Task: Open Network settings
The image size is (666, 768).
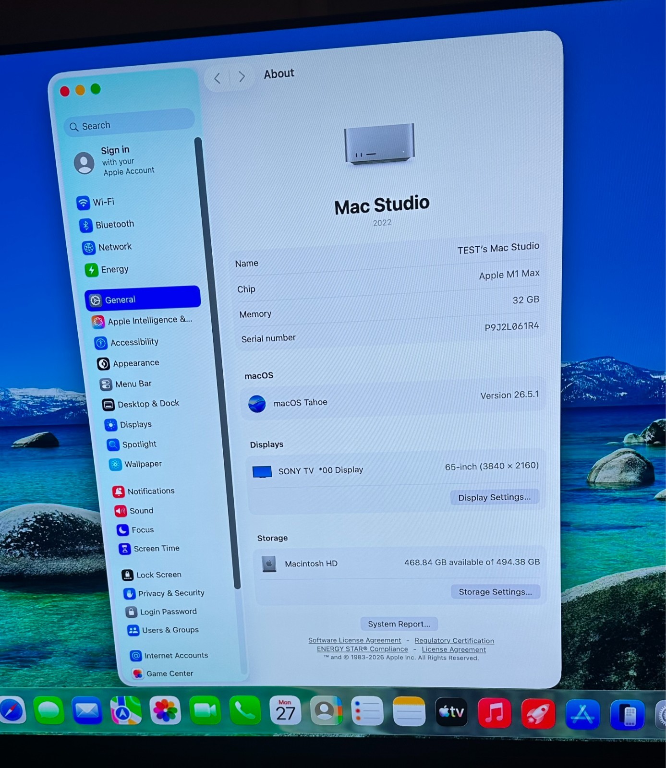Action: 107,247
